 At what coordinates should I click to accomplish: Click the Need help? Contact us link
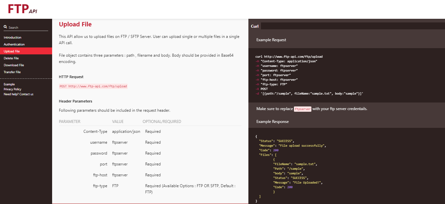coord(18,94)
